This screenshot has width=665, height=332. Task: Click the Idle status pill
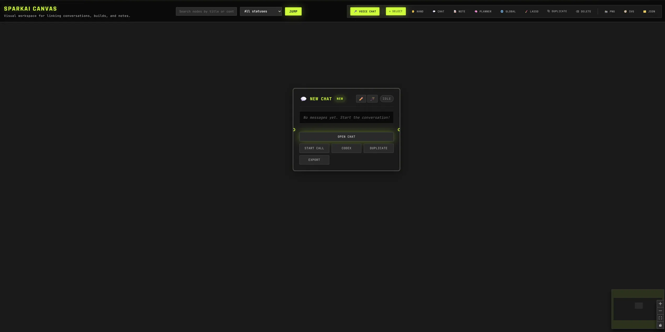pyautogui.click(x=386, y=99)
